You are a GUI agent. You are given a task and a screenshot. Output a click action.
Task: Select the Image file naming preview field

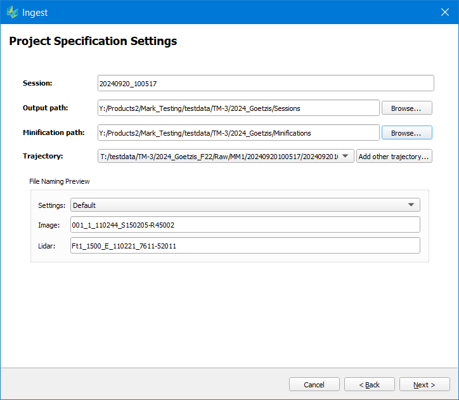pyautogui.click(x=245, y=225)
